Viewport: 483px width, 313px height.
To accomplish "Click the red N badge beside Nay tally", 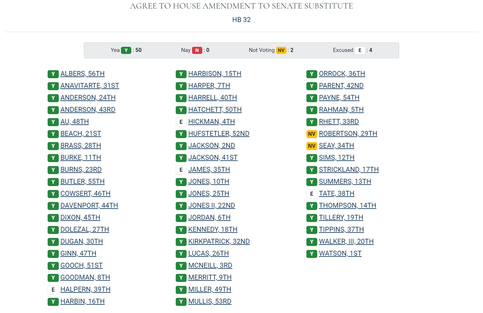I will coord(197,50).
